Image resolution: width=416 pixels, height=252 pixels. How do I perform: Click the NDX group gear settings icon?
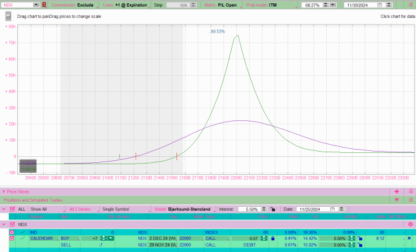(410, 225)
